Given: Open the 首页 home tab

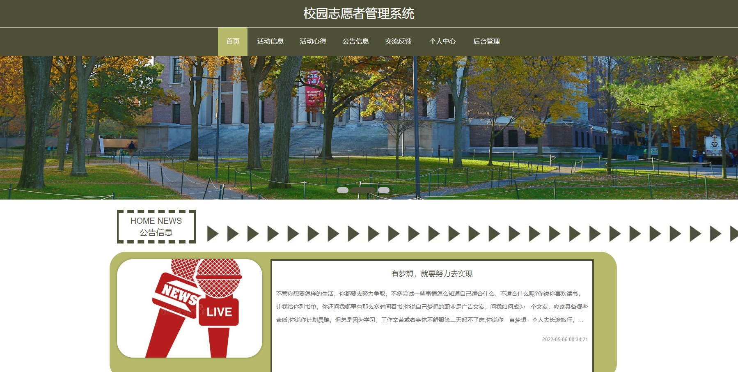Looking at the screenshot, I should click(233, 41).
